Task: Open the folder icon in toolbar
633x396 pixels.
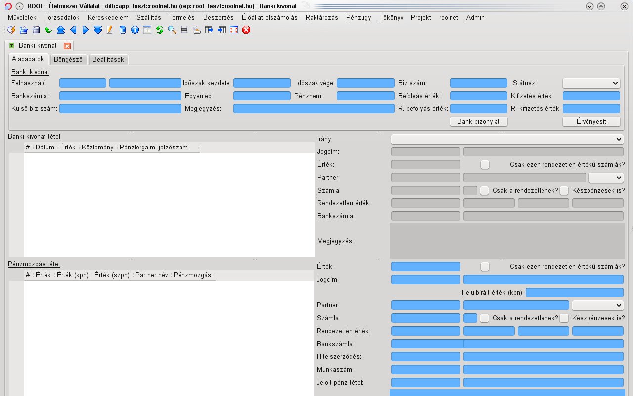Action: click(23, 30)
